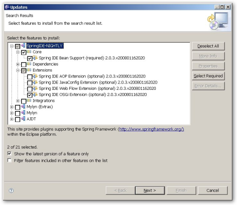Select Spring IDE Bean Support (required) row
The height and width of the screenshot is (205, 237).
[x=92, y=58]
